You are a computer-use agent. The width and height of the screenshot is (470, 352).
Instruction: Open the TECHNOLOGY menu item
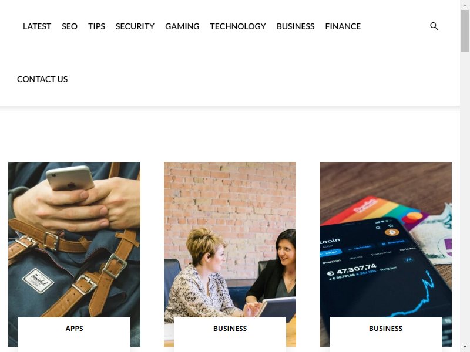(238, 26)
